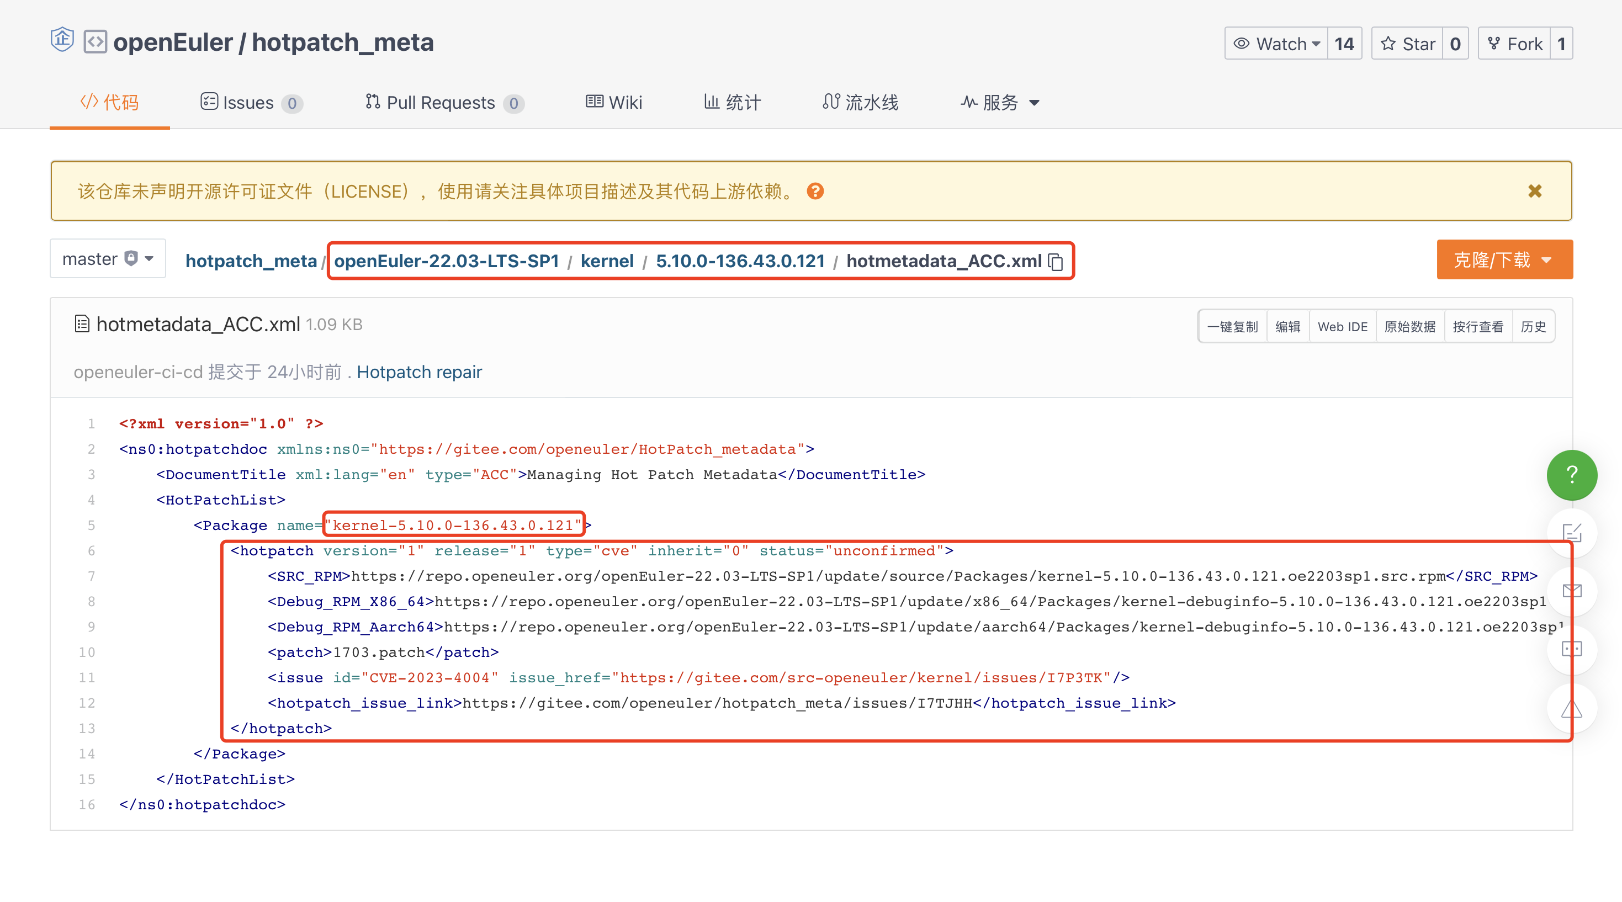1622x902 pixels.
Task: Click the floating edit feedback icon
Action: click(1572, 533)
